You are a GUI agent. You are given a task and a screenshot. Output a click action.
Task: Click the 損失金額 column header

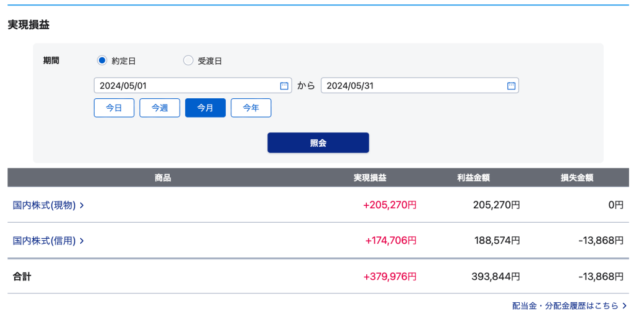coord(577,178)
